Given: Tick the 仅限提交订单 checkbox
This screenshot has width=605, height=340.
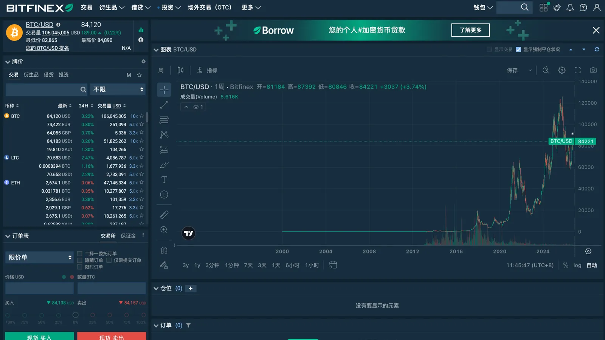Looking at the screenshot, I should click(x=109, y=260).
